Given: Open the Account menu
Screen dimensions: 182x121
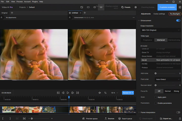Looking at the screenshot, I should click(27, 2).
